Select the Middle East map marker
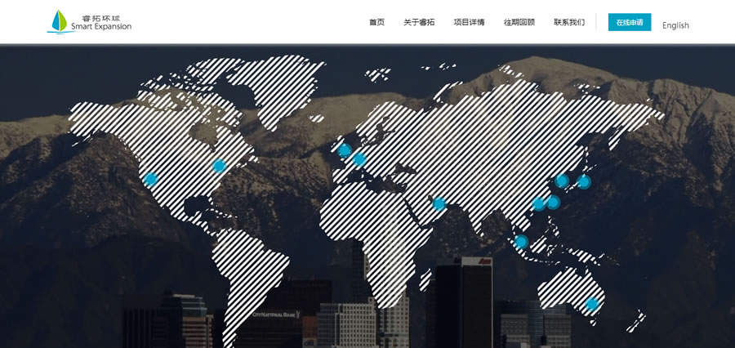 pos(439,203)
